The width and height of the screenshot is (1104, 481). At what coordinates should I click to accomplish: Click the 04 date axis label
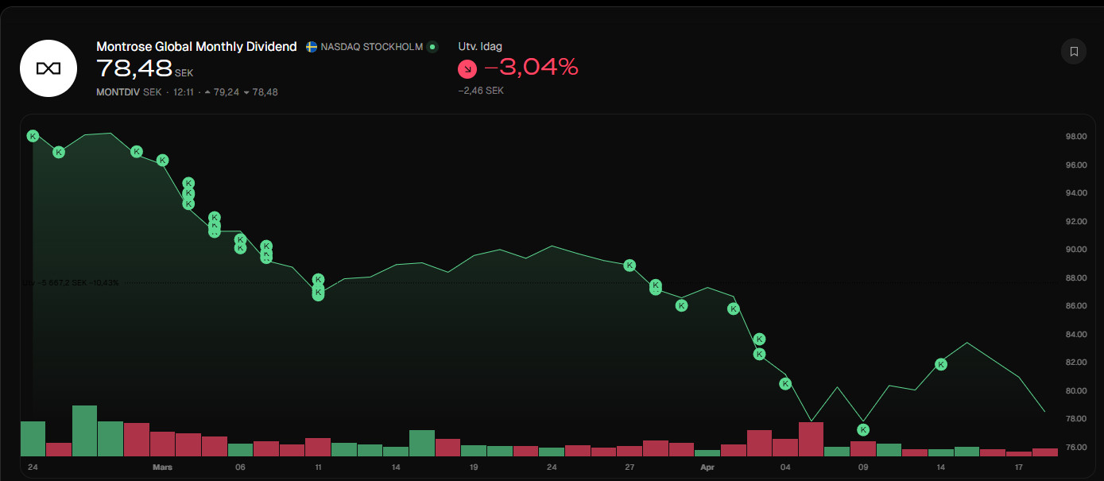(x=785, y=467)
